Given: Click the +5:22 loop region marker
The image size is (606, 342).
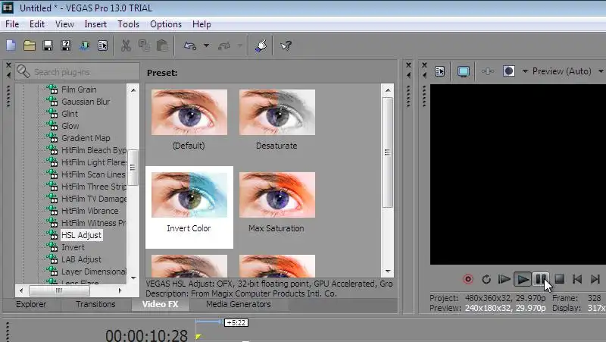Looking at the screenshot, I should [x=236, y=322].
